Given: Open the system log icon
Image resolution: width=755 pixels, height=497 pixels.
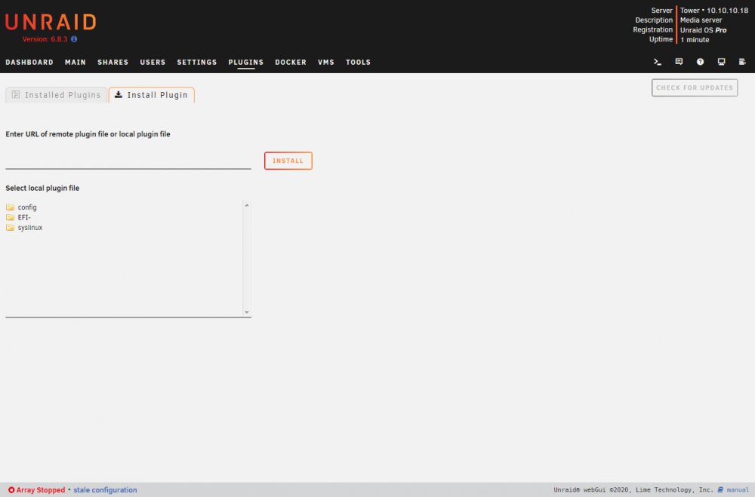Looking at the screenshot, I should pos(742,62).
